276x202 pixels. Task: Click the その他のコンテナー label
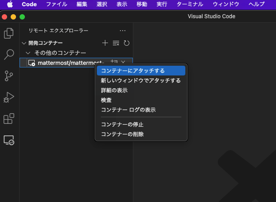[x=60, y=53]
